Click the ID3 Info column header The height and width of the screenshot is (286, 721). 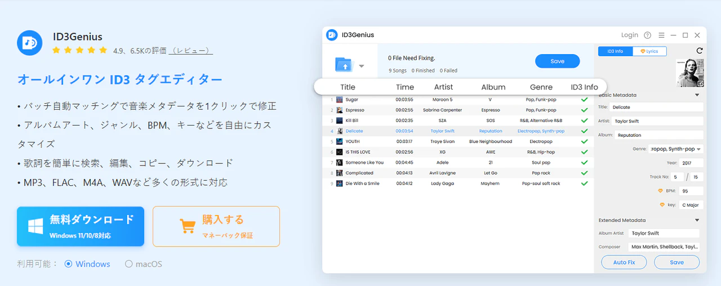[x=584, y=87]
